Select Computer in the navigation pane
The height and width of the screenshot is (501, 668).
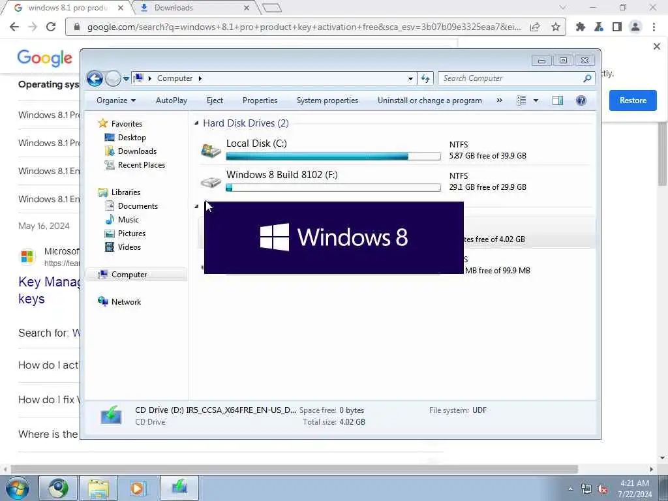(x=129, y=275)
